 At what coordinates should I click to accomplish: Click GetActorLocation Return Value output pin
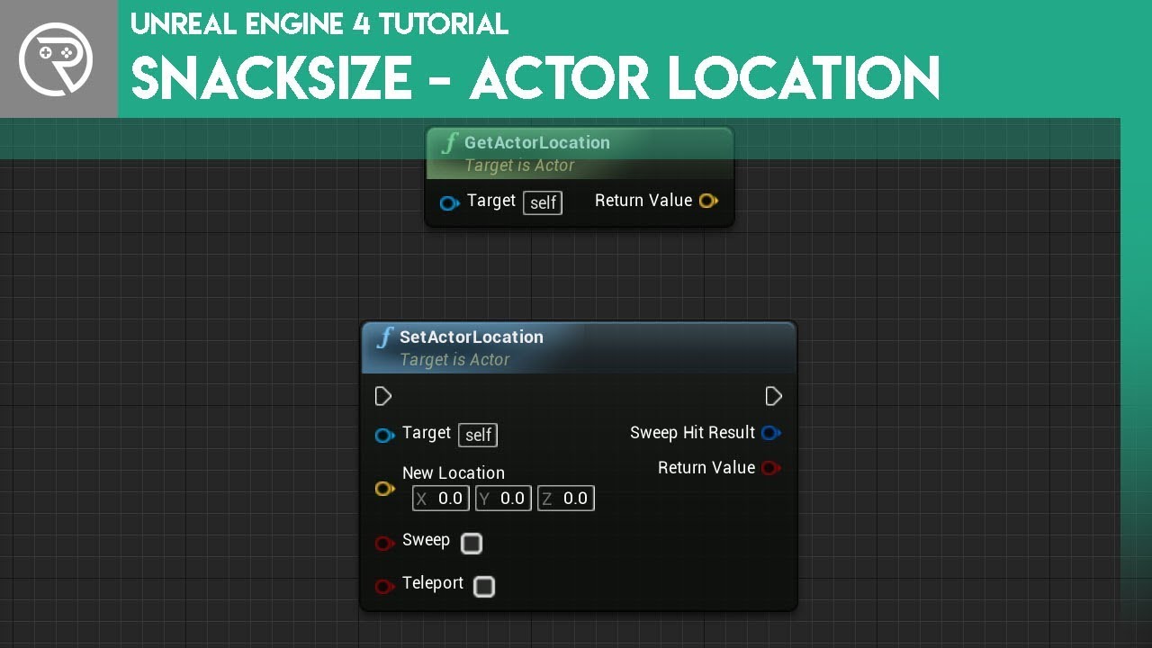[x=708, y=201]
